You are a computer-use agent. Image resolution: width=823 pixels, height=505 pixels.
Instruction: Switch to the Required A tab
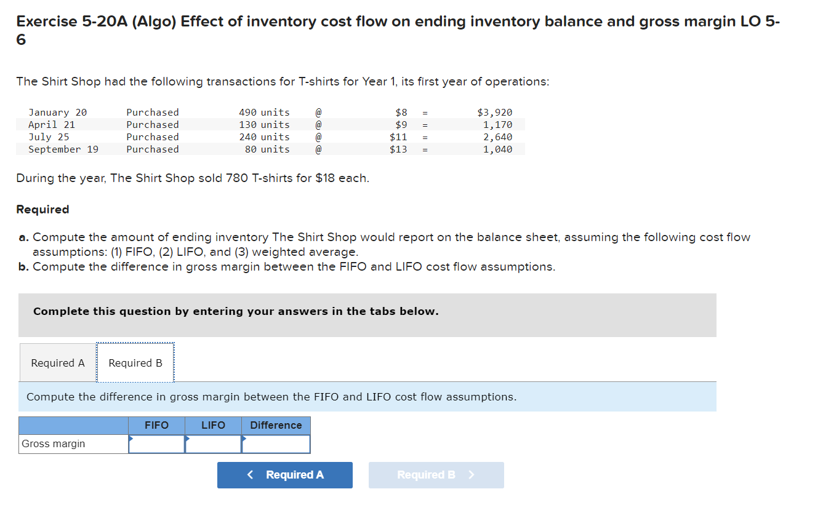(57, 363)
